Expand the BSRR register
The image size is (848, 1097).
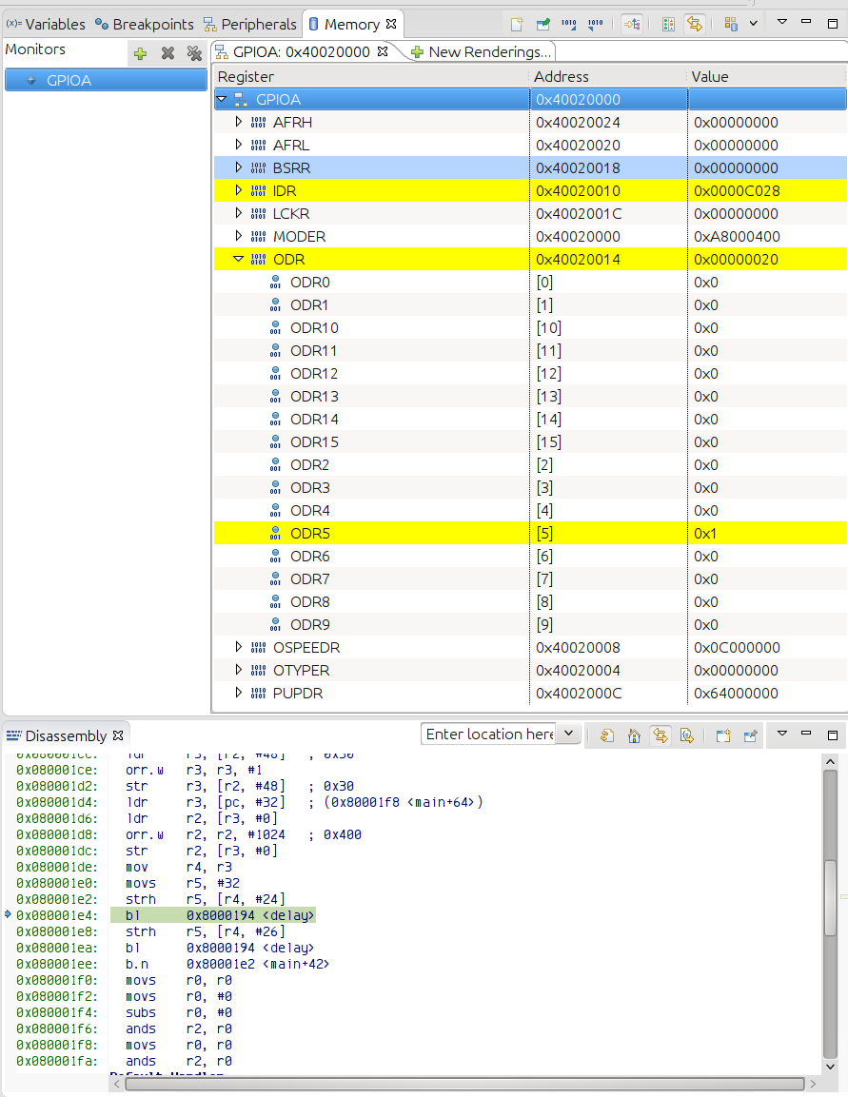[239, 167]
